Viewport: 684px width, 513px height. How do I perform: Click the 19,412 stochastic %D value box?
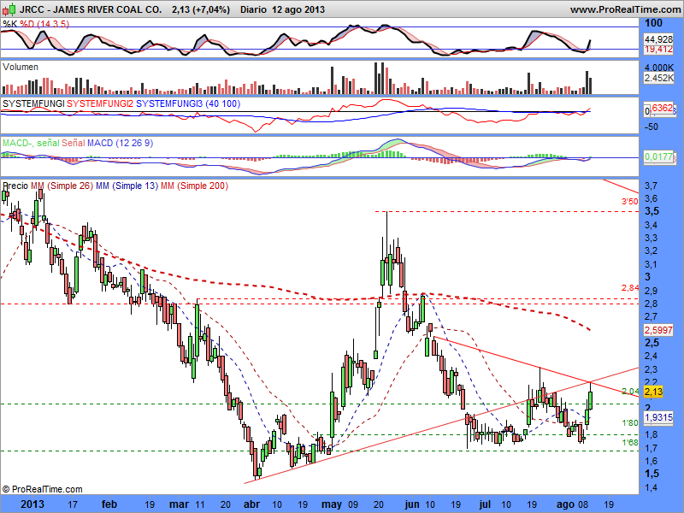[658, 50]
